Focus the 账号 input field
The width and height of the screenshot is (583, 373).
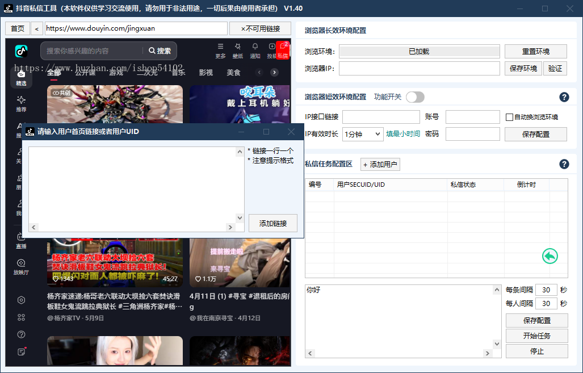[x=472, y=117]
